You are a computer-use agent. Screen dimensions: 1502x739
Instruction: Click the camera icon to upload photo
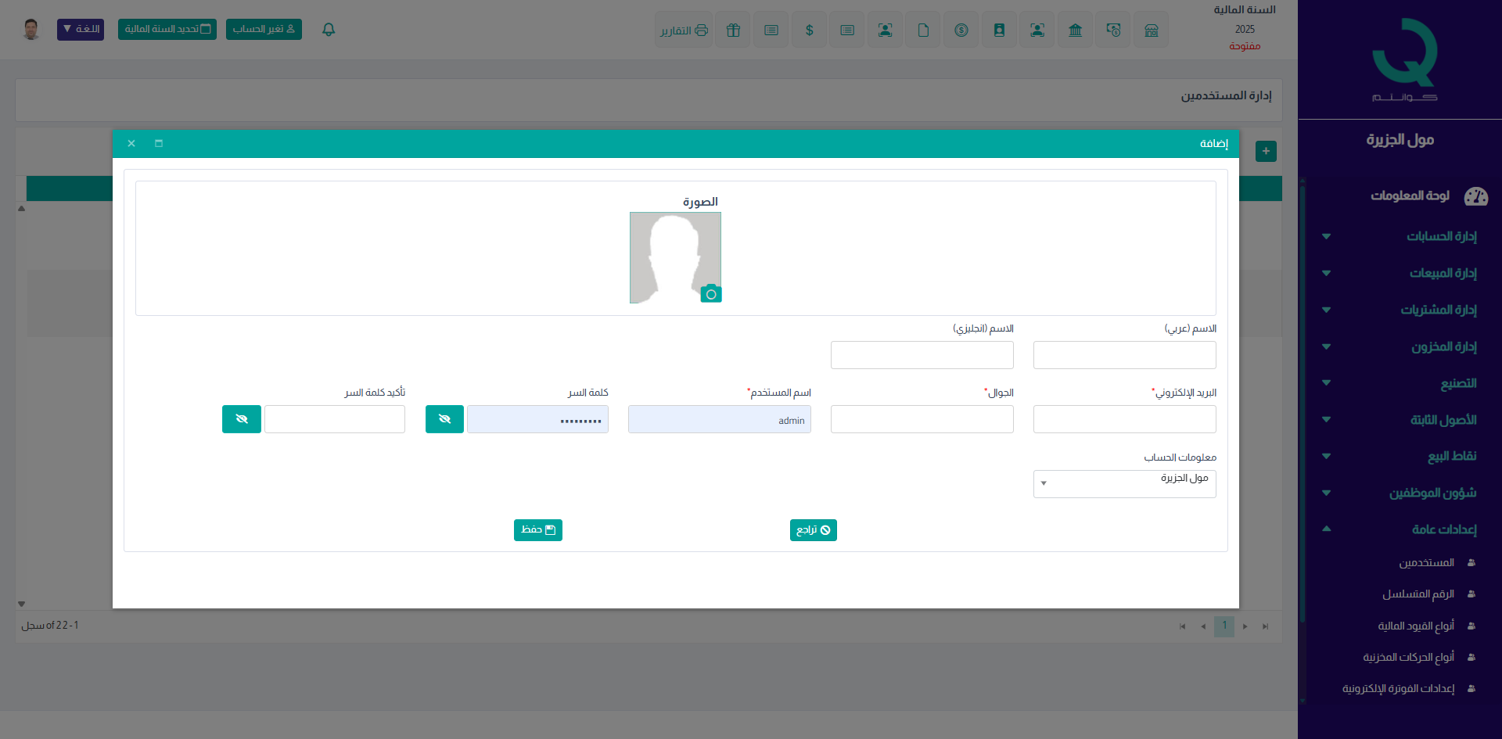[710, 294]
